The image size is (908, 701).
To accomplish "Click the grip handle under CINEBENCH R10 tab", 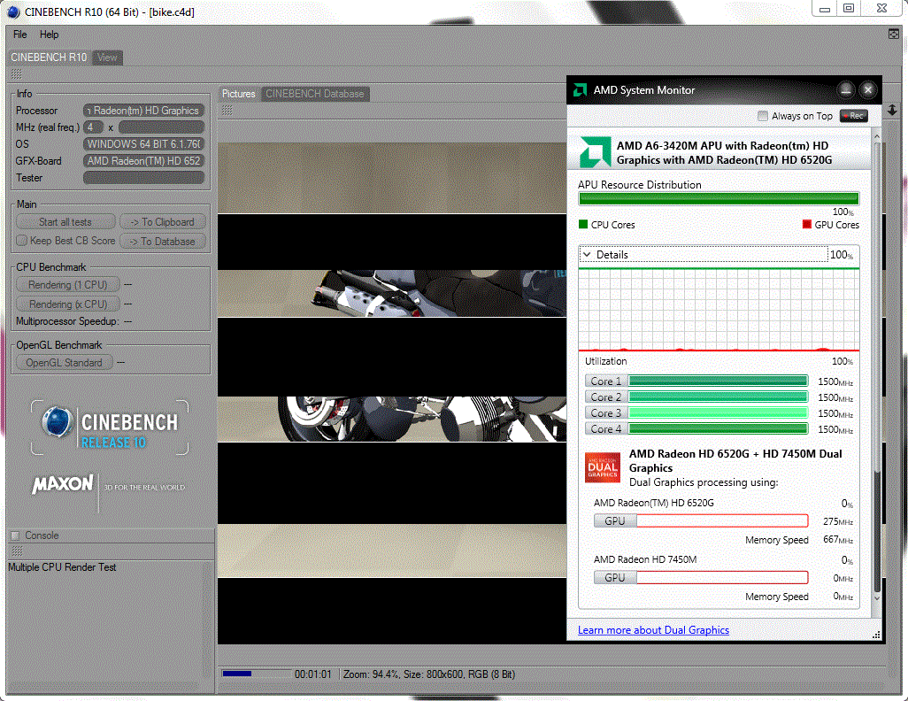I will click(x=16, y=74).
